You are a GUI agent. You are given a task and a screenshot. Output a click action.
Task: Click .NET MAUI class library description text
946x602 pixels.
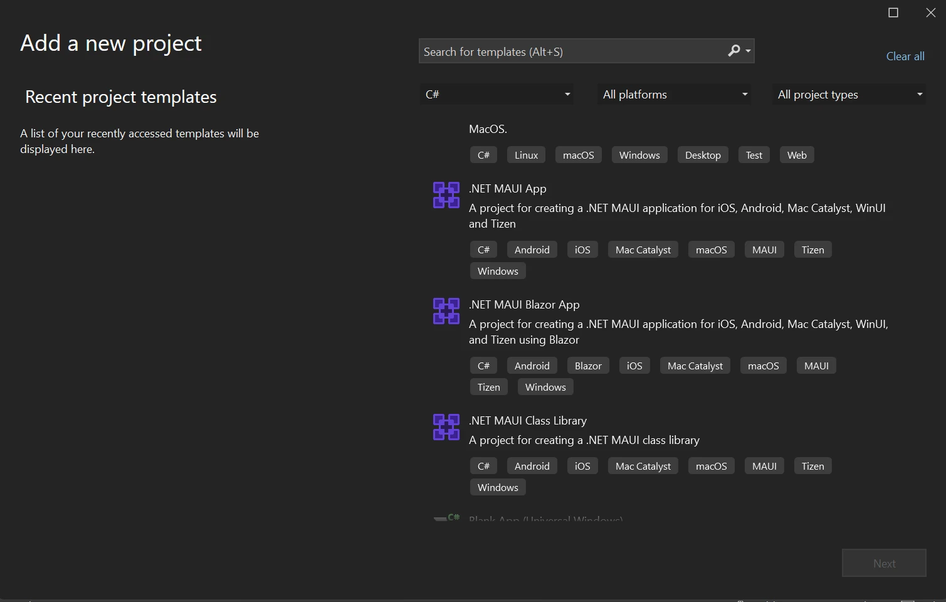[x=584, y=440]
